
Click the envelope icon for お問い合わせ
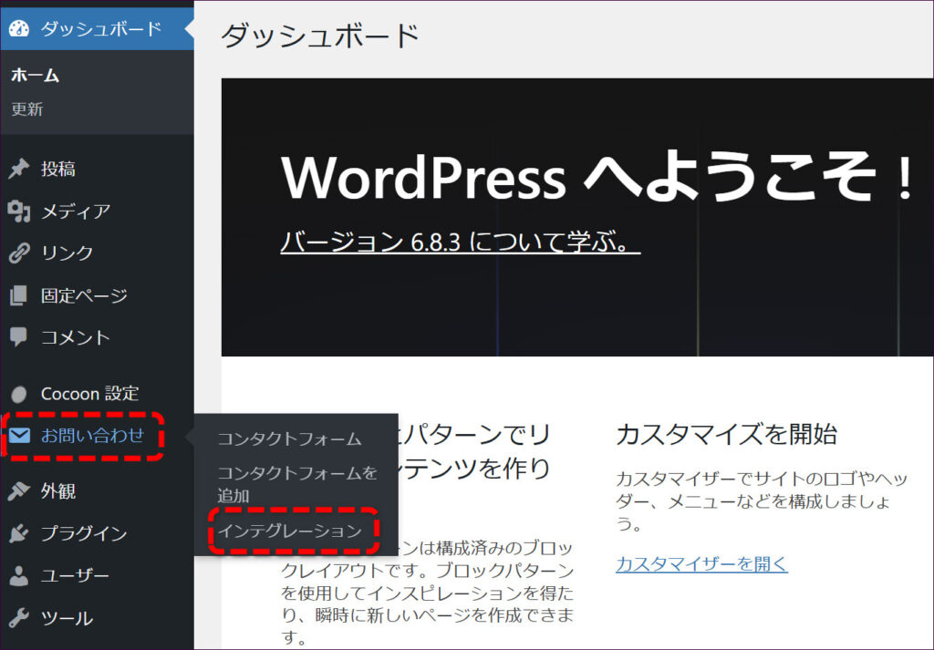pos(19,436)
